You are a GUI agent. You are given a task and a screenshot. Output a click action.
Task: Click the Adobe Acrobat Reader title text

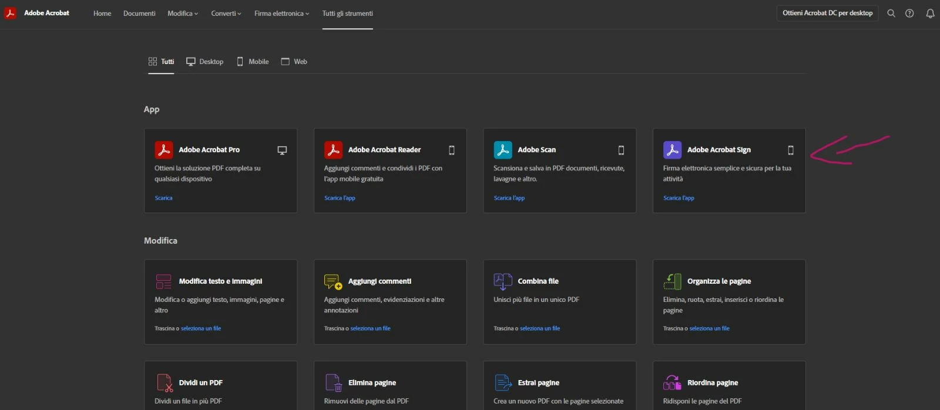coord(384,150)
